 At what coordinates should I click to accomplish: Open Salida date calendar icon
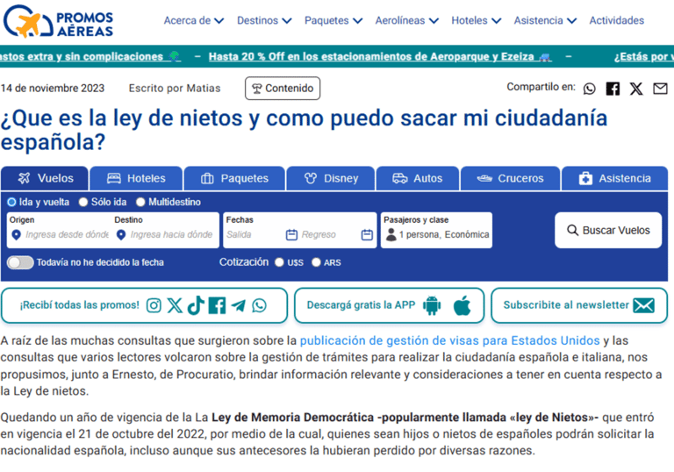[x=291, y=235]
